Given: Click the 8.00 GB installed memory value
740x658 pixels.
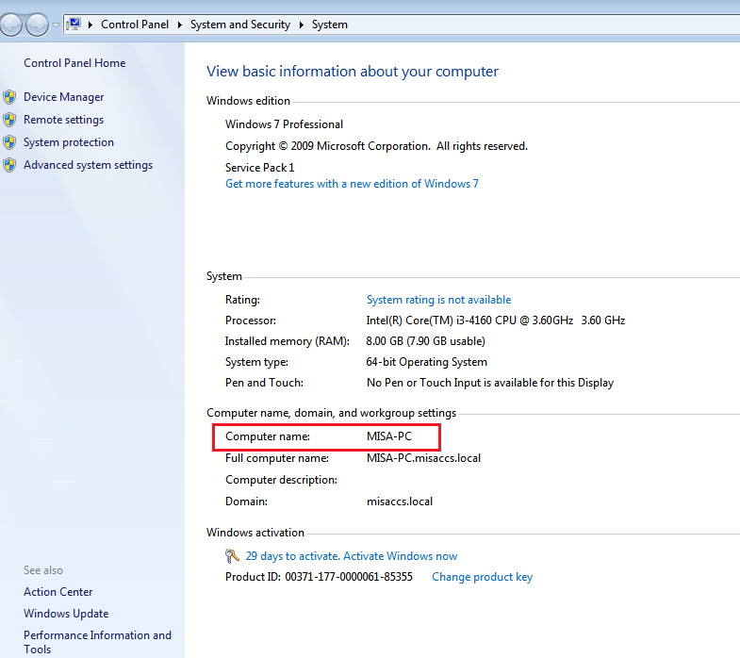Looking at the screenshot, I should tap(426, 341).
